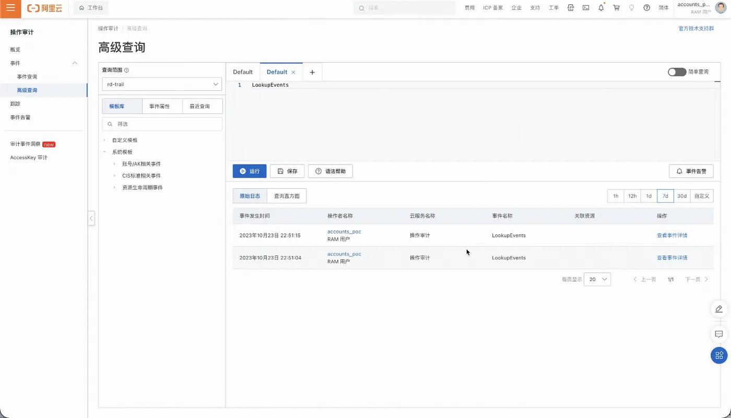This screenshot has width=731, height=418.
Task: Expand CIS标准相关事件 node
Action: click(114, 176)
